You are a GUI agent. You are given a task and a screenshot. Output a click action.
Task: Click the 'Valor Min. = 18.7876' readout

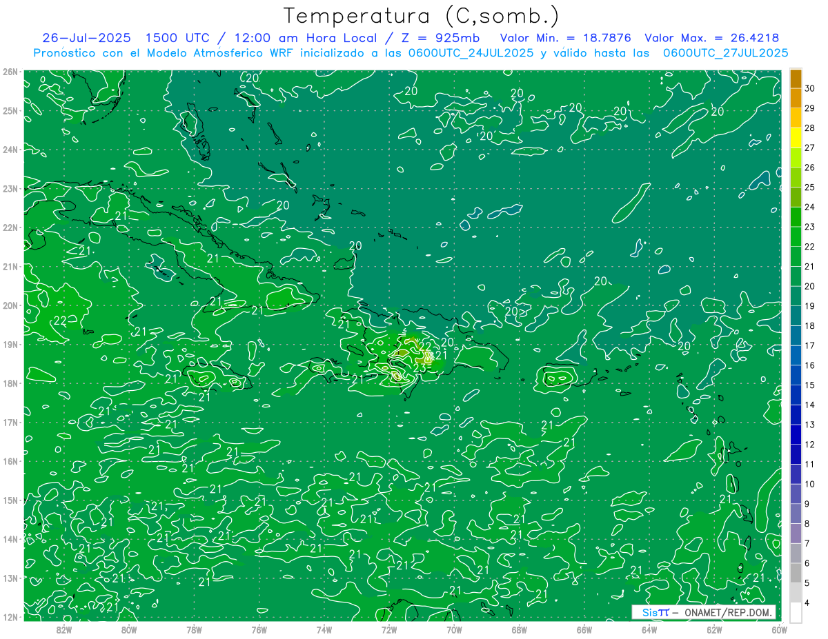[x=564, y=38]
